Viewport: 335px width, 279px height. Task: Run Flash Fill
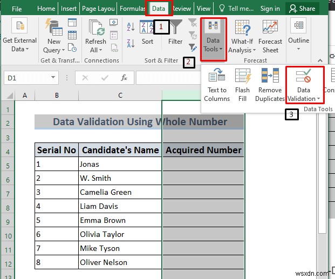point(242,85)
